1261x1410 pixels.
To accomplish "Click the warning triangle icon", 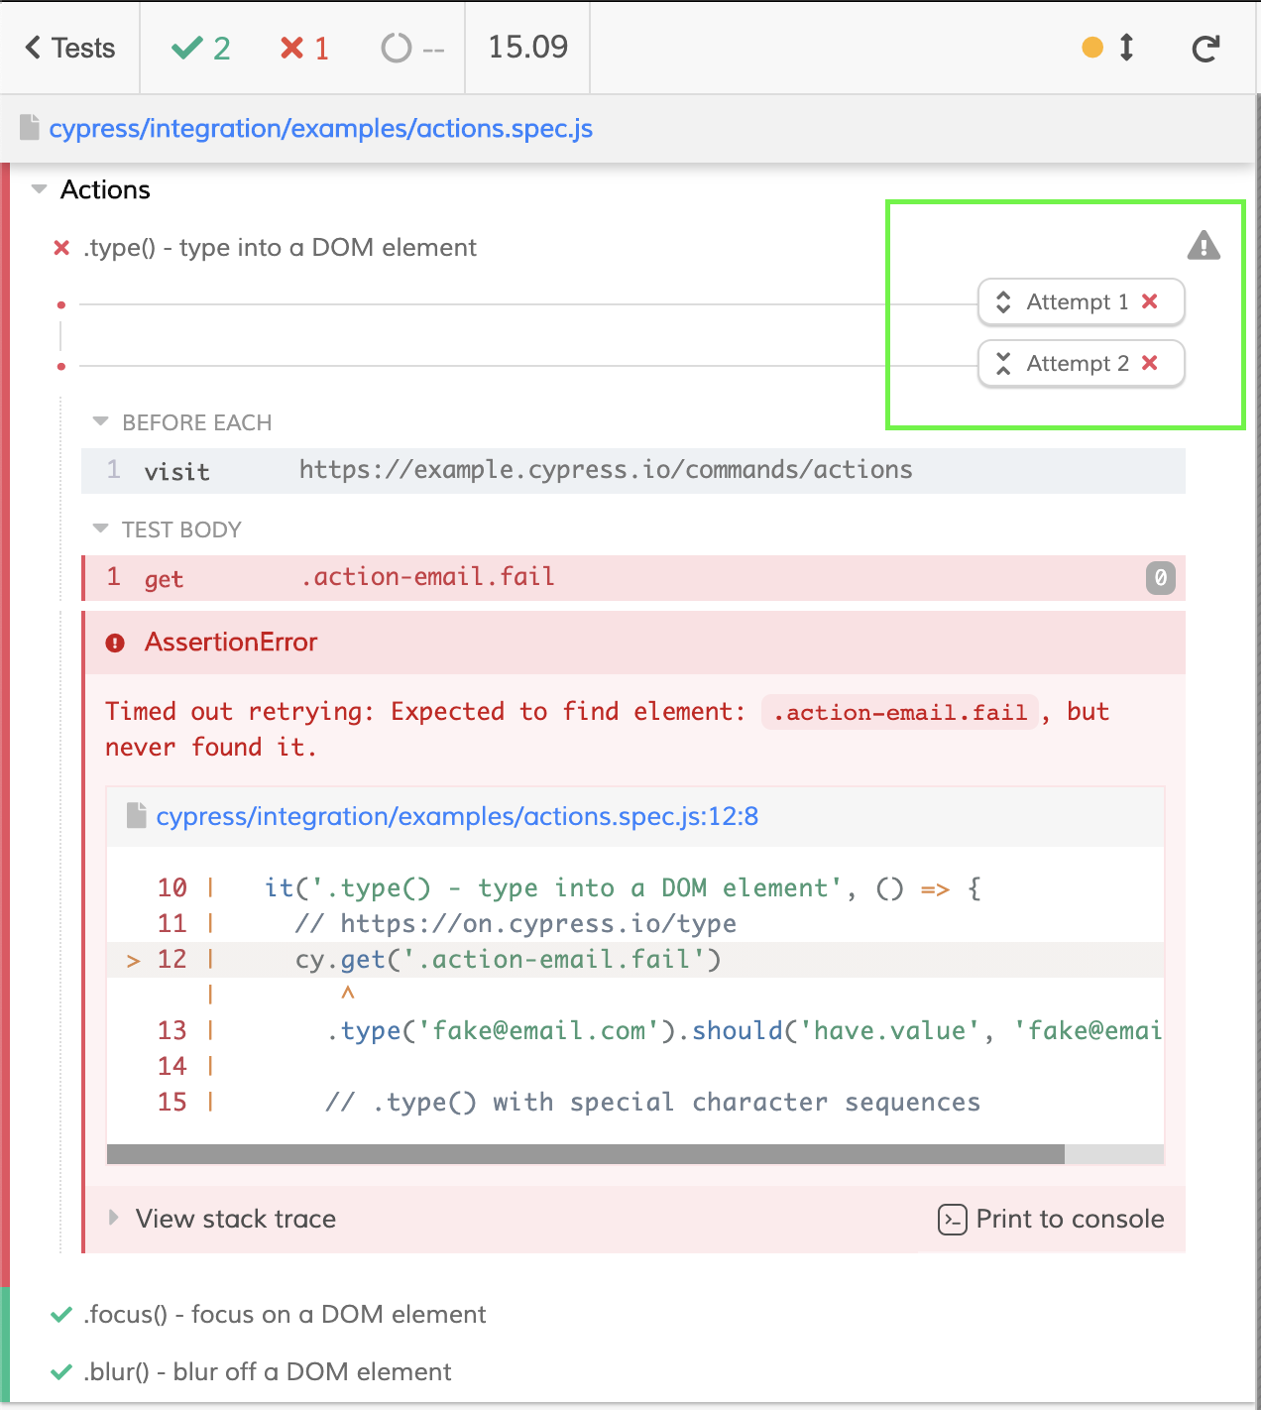I will tap(1204, 245).
